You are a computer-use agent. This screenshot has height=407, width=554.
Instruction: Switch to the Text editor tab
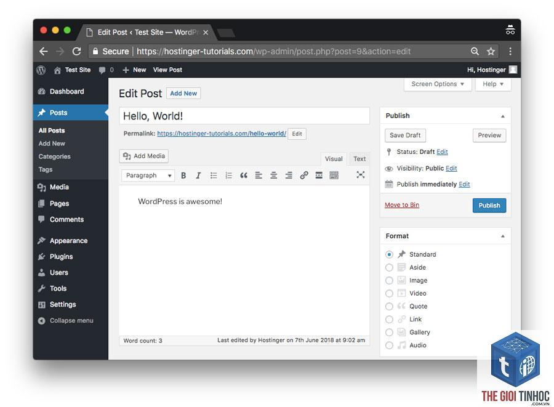coord(359,159)
